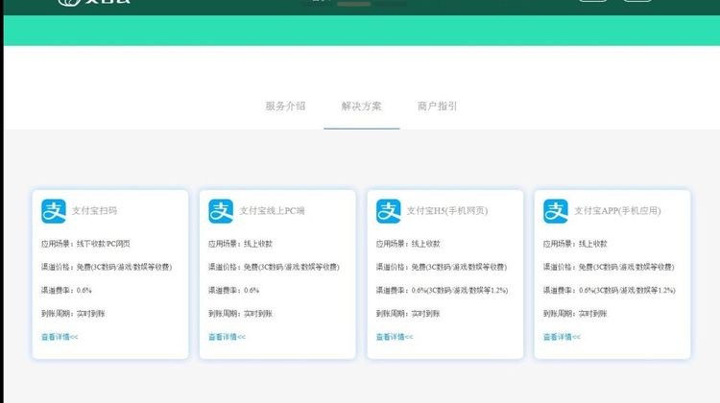
Task: Click the 支付宝APP(手机应用) card title
Action: click(x=617, y=211)
